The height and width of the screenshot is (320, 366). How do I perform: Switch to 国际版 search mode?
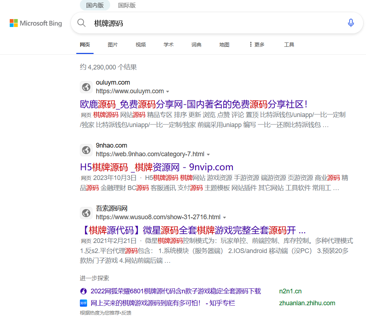tap(127, 5)
